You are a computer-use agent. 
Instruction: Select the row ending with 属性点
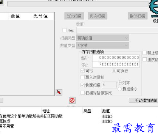click(x=5, y=121)
